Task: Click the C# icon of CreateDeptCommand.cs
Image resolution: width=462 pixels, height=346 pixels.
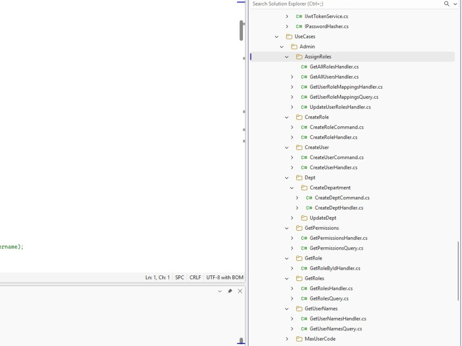Action: pos(309,198)
